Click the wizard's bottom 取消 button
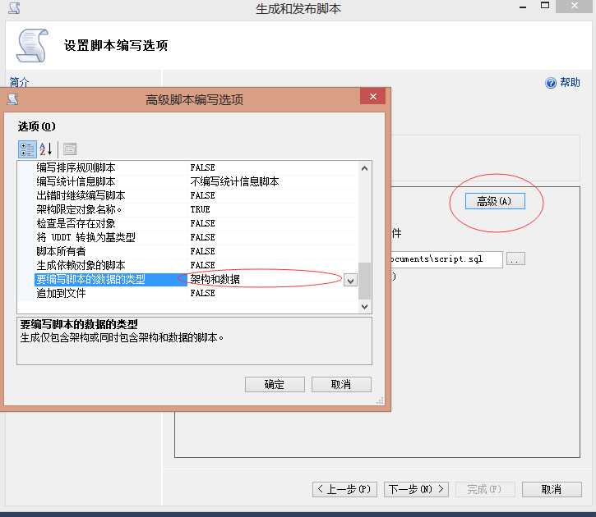This screenshot has width=596, height=517. coord(552,489)
